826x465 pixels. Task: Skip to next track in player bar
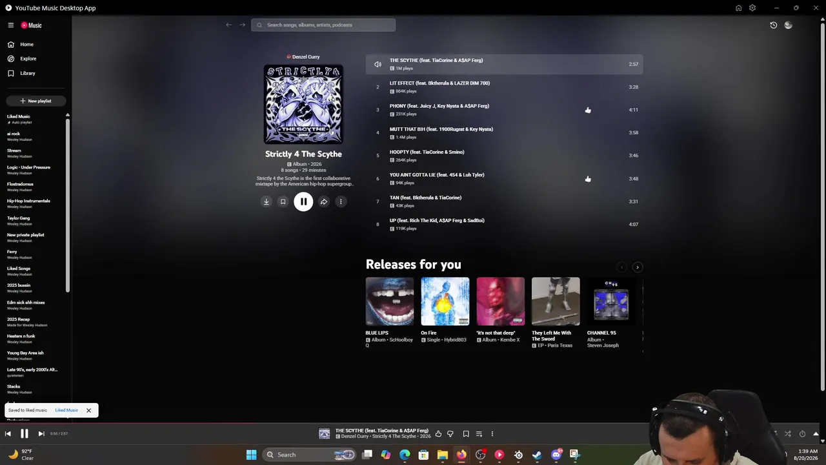(41, 434)
